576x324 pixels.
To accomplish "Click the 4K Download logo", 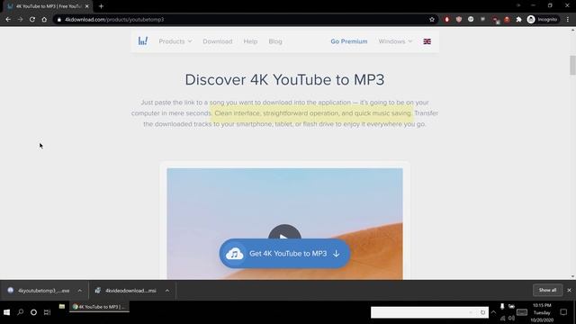I will [x=143, y=41].
